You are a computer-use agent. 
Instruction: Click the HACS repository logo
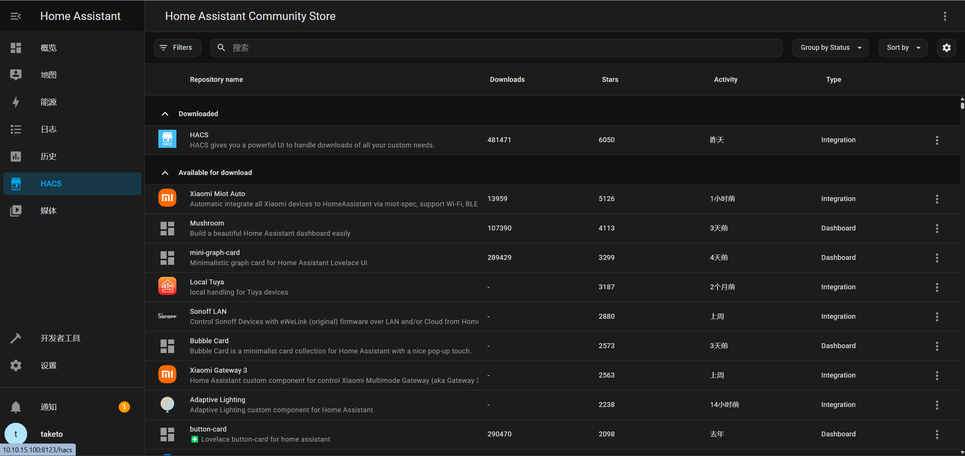(167, 139)
